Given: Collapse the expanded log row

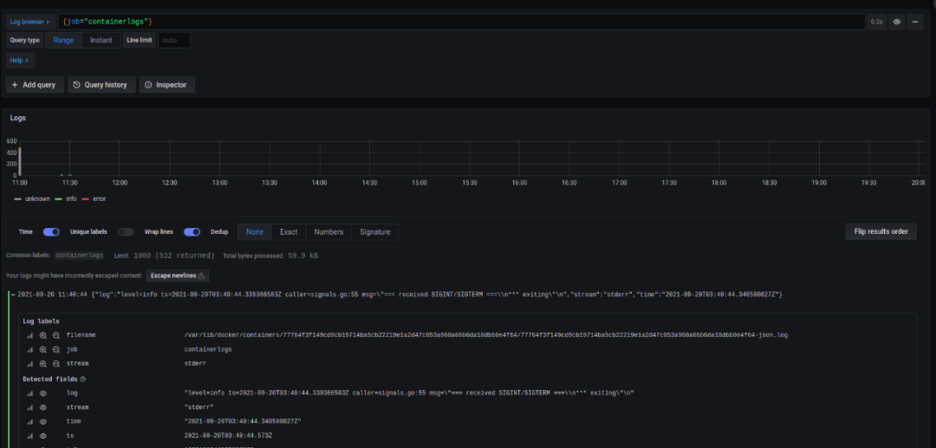Looking at the screenshot, I should [x=12, y=295].
